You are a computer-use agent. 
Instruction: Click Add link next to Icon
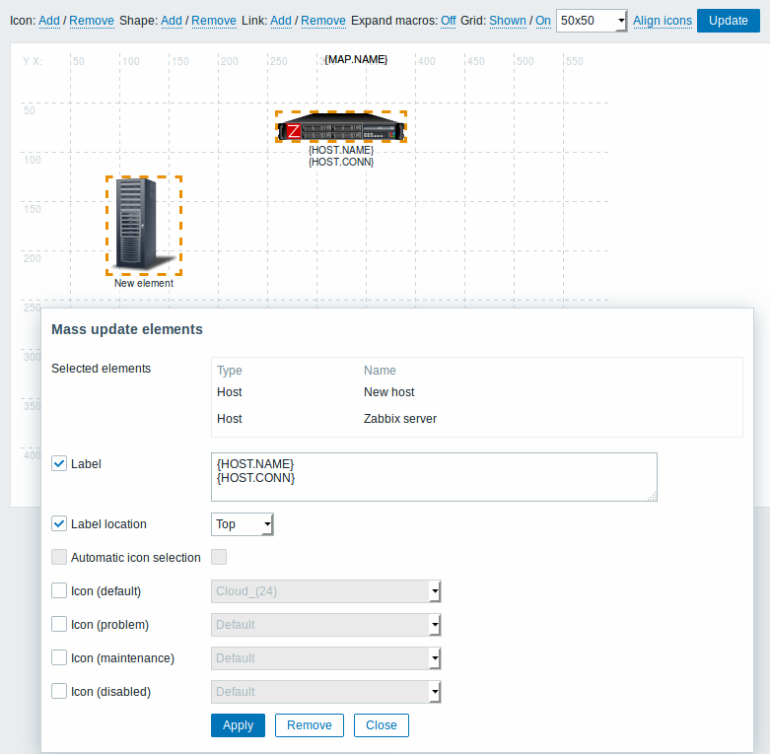(x=49, y=20)
